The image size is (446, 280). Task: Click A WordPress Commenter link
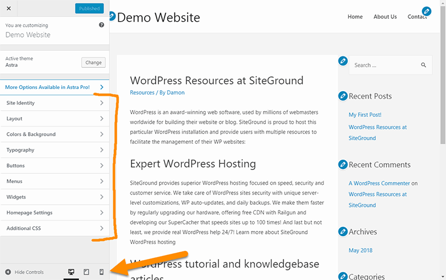(x=379, y=183)
